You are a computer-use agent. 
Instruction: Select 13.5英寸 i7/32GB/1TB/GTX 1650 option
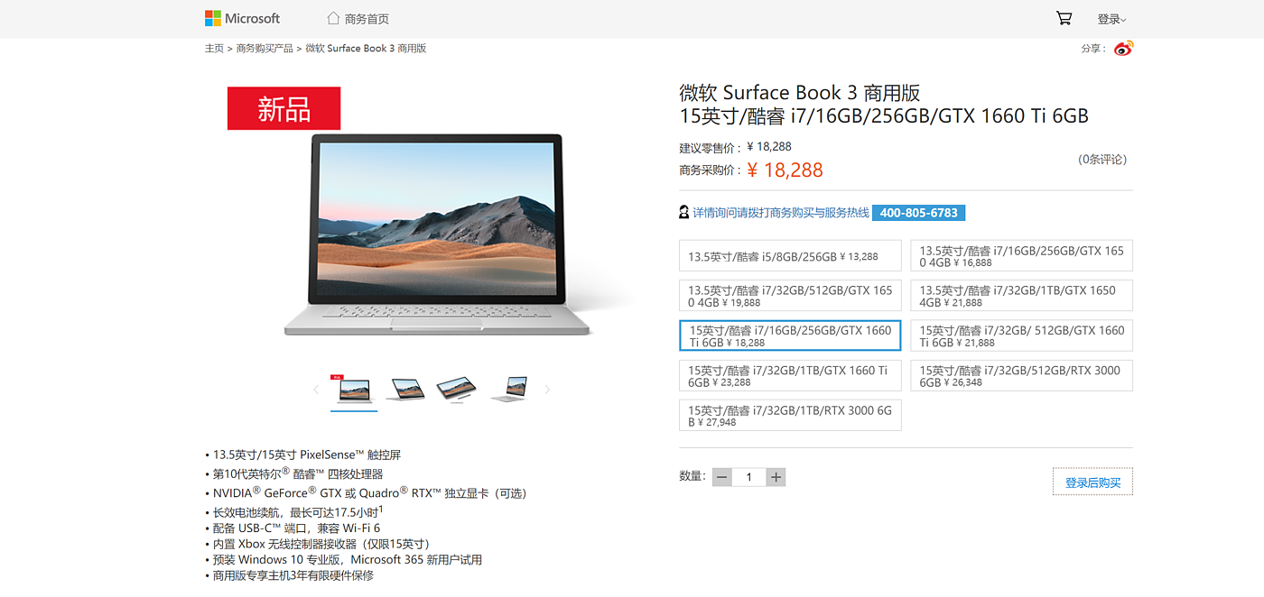[1021, 296]
